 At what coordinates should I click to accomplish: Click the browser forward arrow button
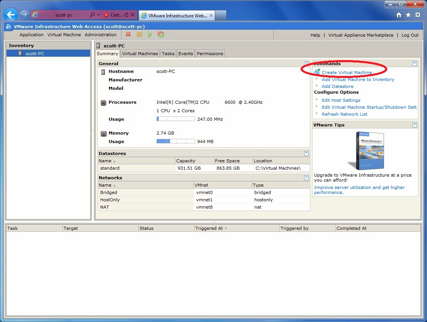[24, 15]
